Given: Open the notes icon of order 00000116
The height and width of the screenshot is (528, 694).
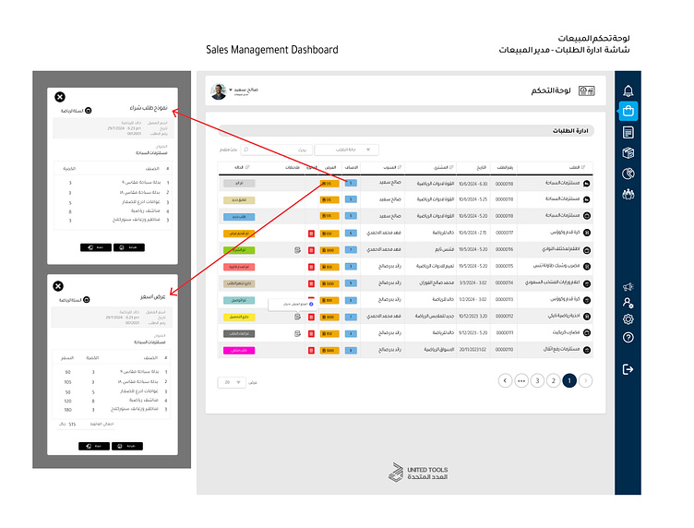Looking at the screenshot, I should (297, 250).
